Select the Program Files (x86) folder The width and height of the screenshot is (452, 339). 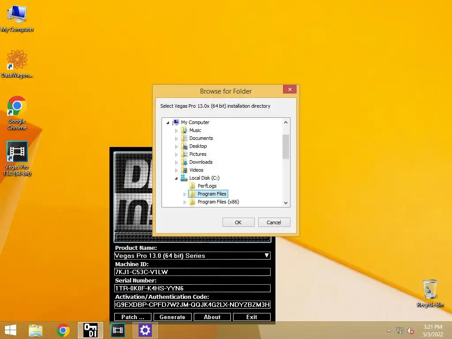[x=218, y=202]
